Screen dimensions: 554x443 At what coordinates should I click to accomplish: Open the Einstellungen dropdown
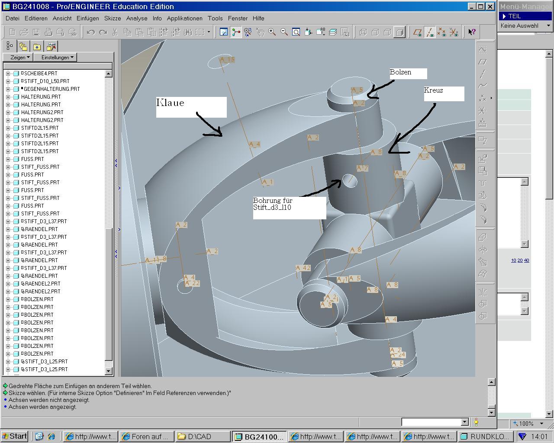(58, 57)
